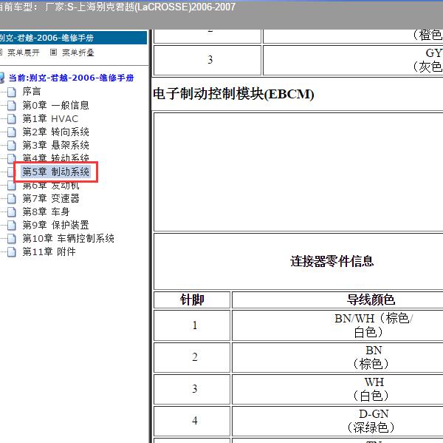Open 第2章 转向系统 chapter
443x443 pixels.
[55, 132]
